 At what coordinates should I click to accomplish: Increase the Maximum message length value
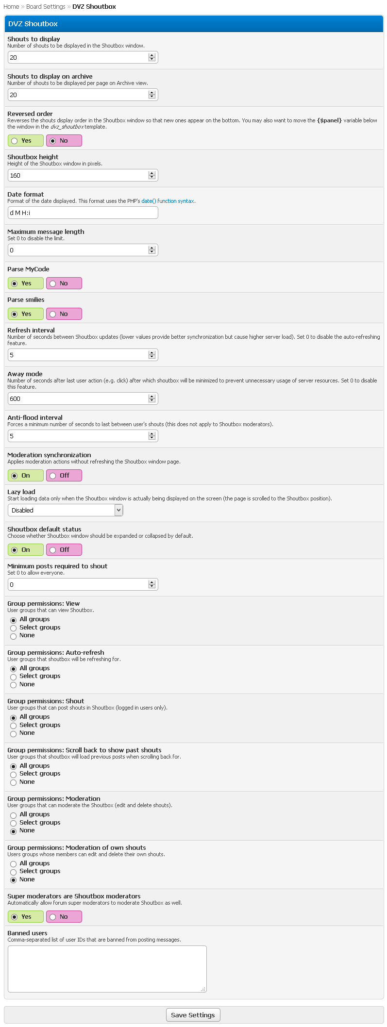(152, 248)
